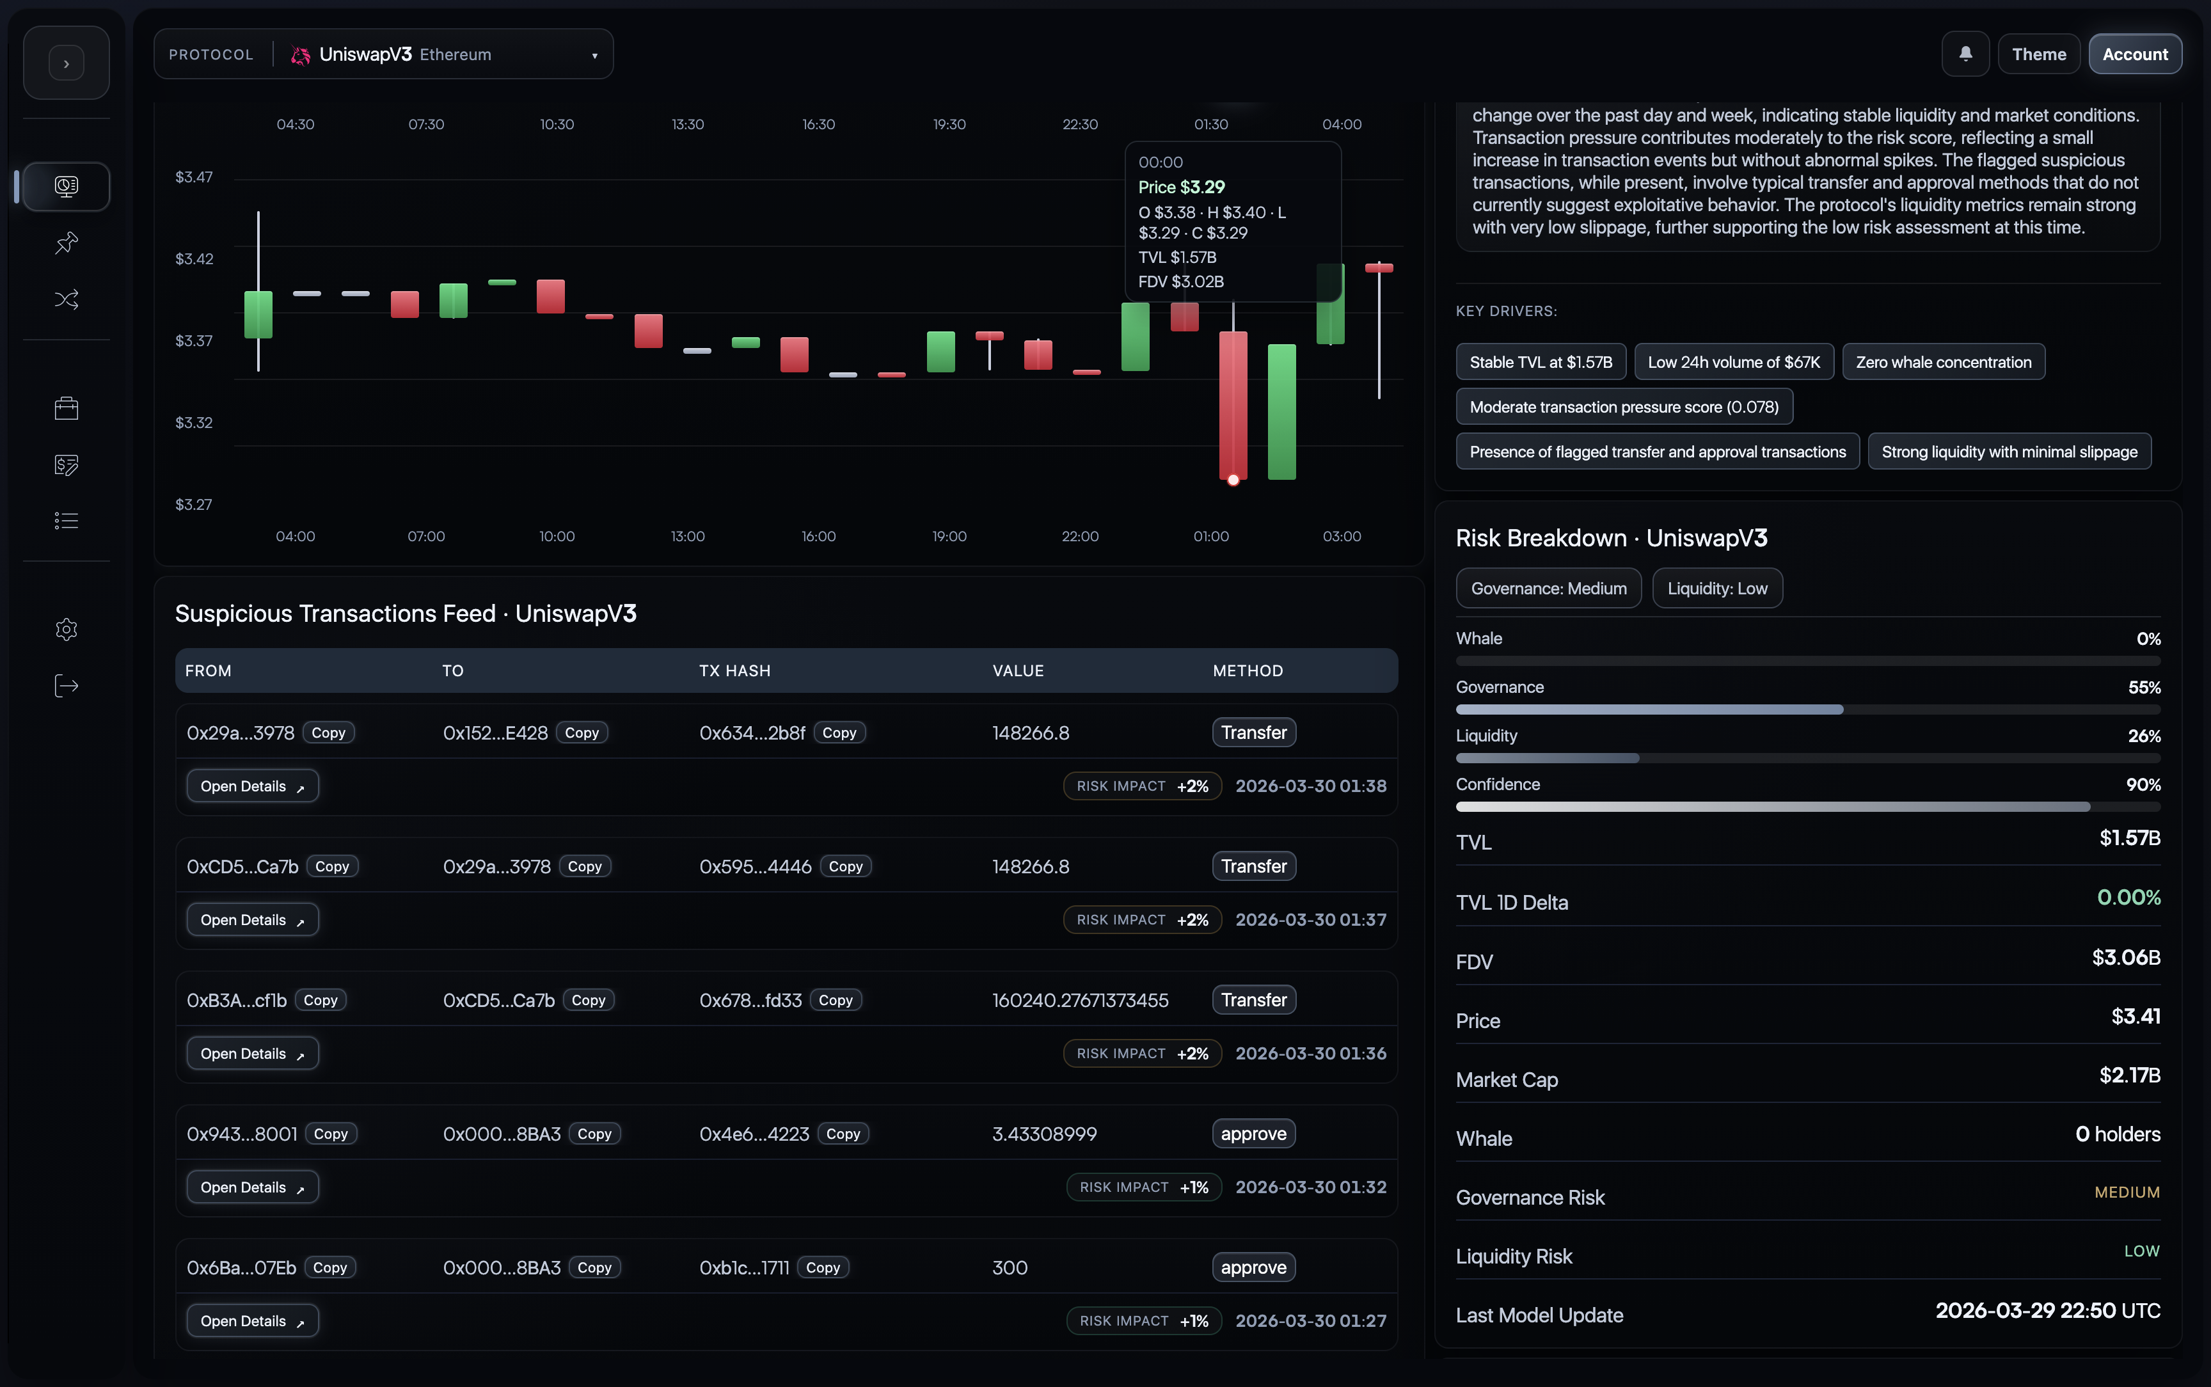The image size is (2211, 1387).
Task: Open the dashboard monitor icon in sidebar
Action: click(66, 186)
